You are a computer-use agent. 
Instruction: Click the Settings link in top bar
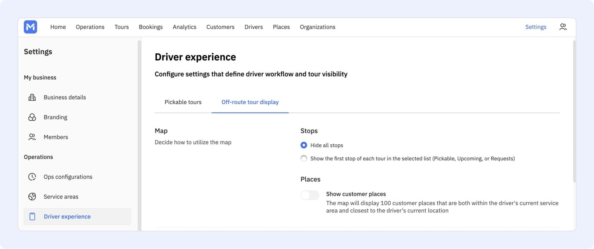pos(536,27)
